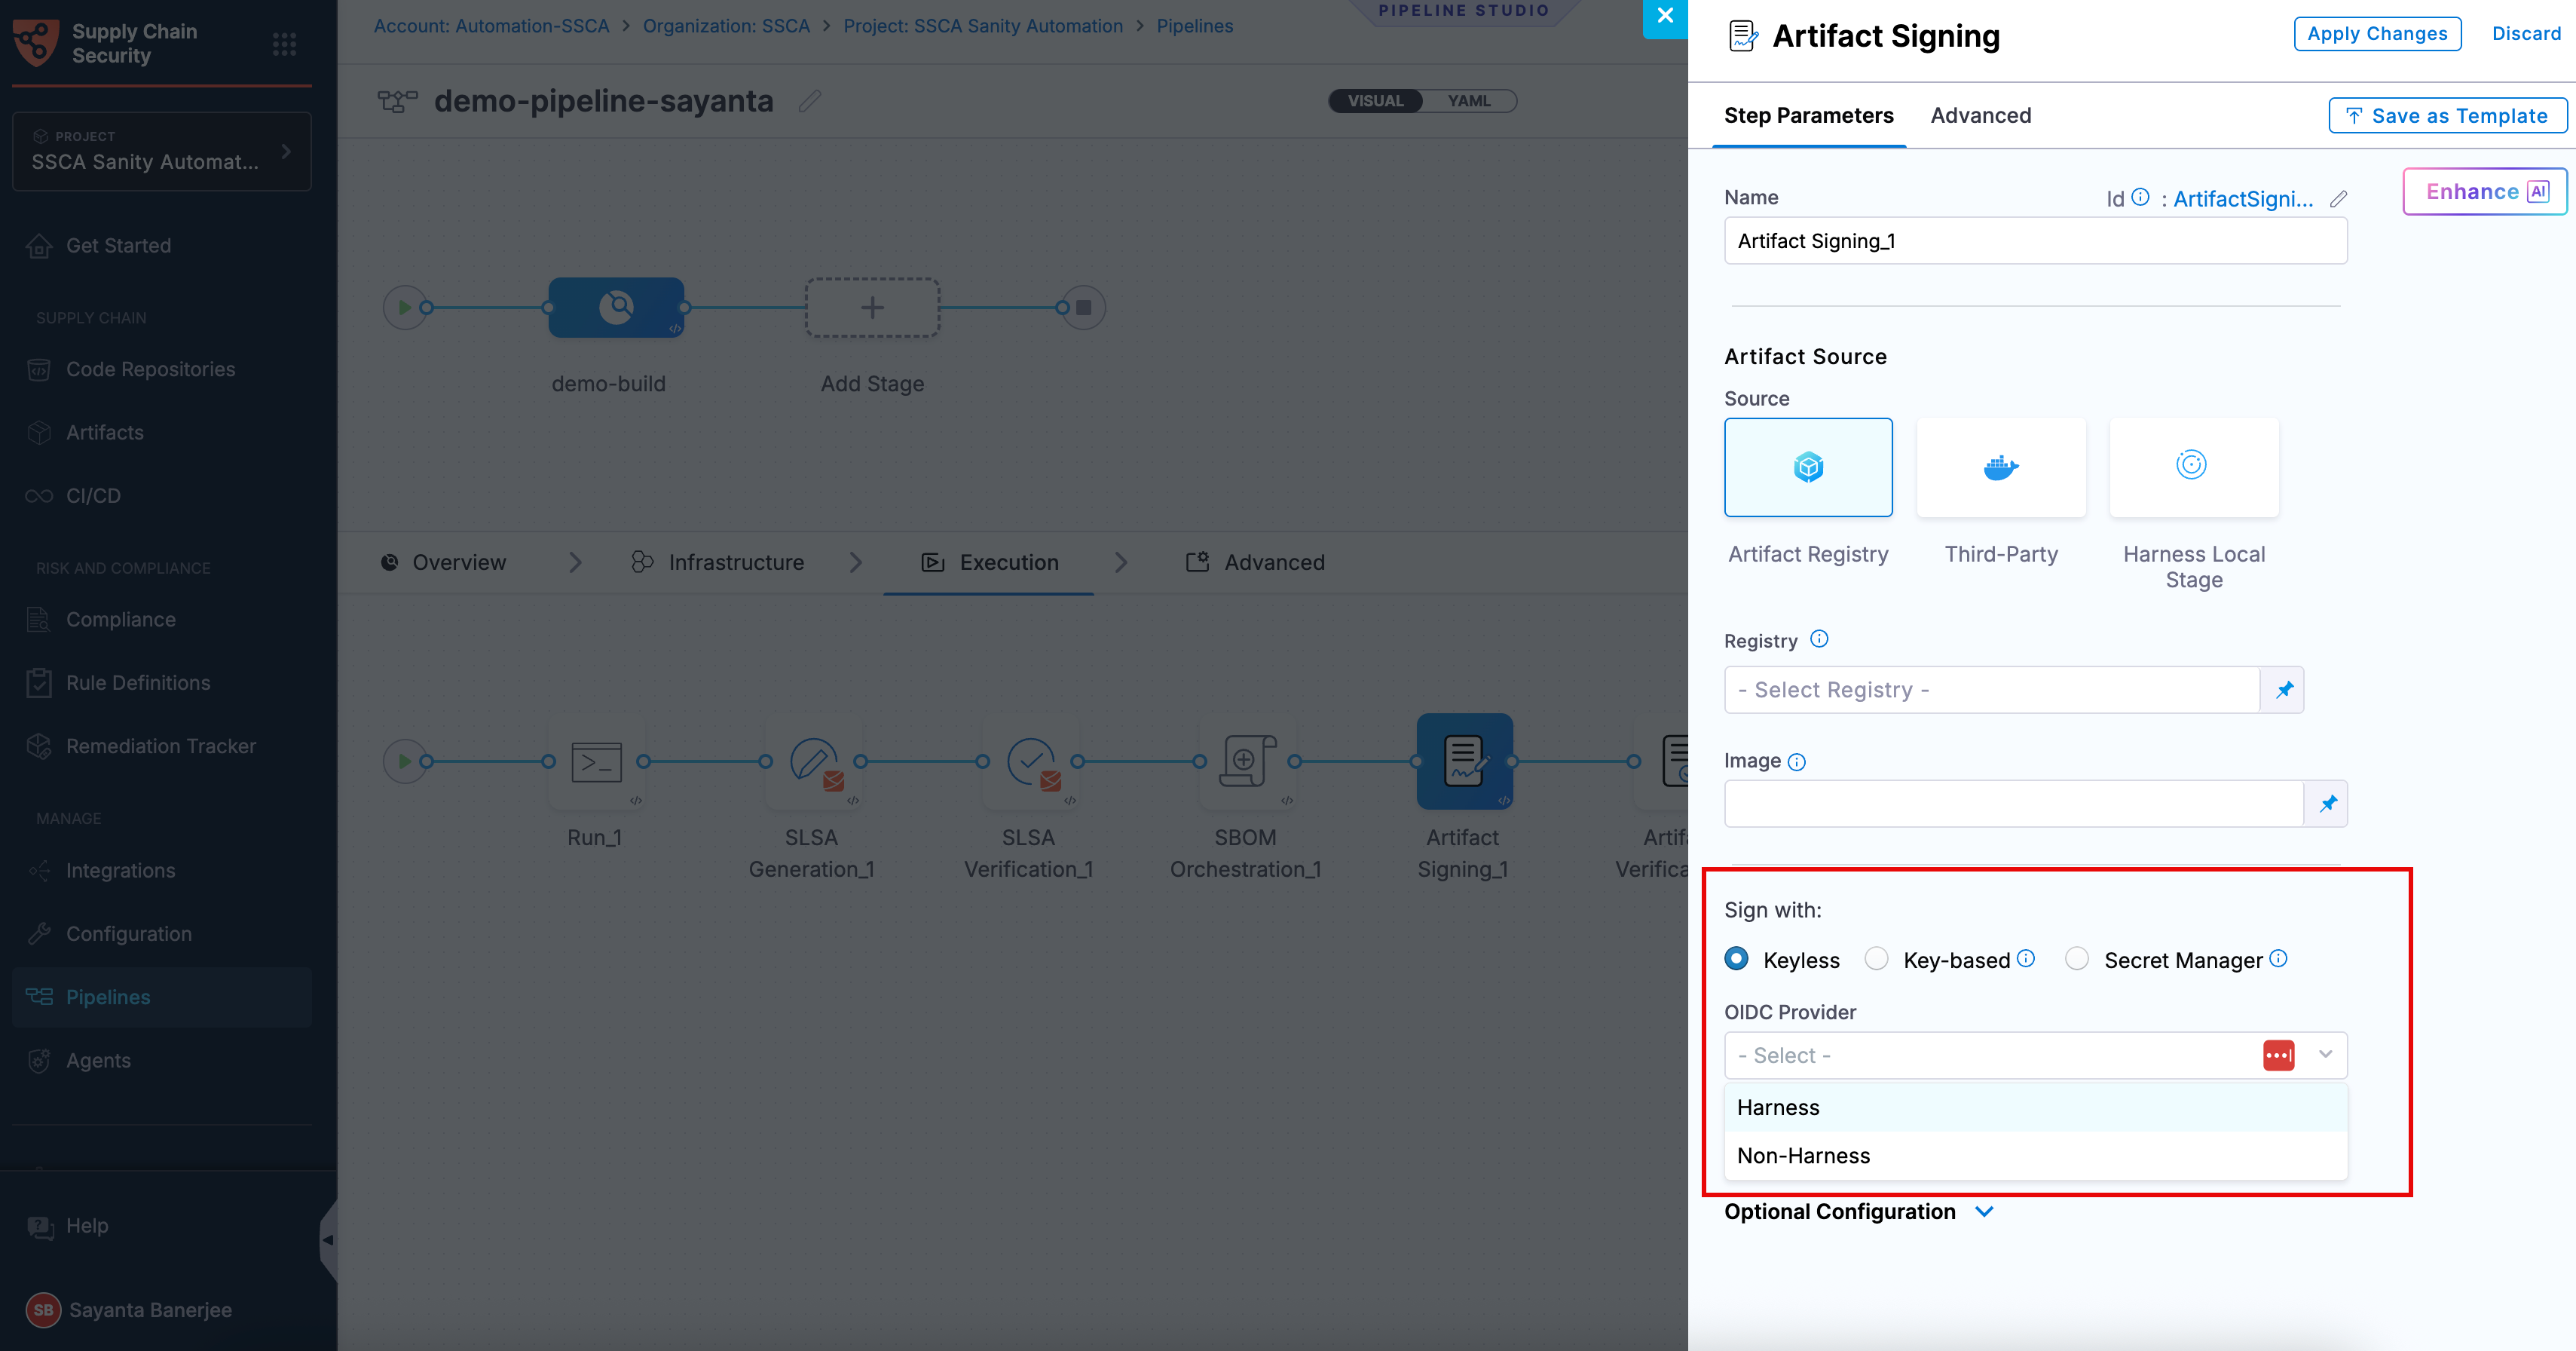Open Project: SSCA Sanity Automation breadcrumb
The image size is (2576, 1351).
pos(983,26)
